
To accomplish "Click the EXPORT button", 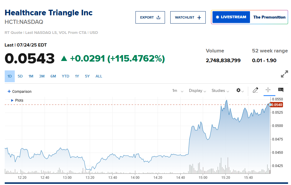I will tap(150, 17).
